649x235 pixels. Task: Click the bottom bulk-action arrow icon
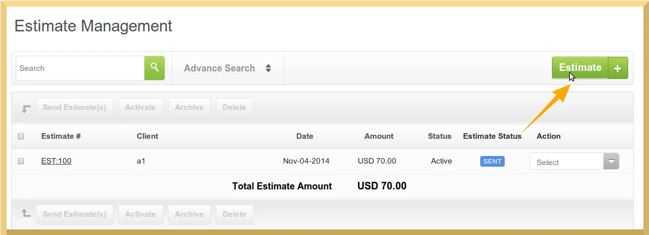[x=26, y=214]
